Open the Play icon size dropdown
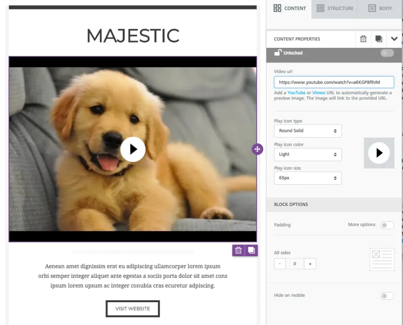This screenshot has width=403, height=325. (308, 178)
